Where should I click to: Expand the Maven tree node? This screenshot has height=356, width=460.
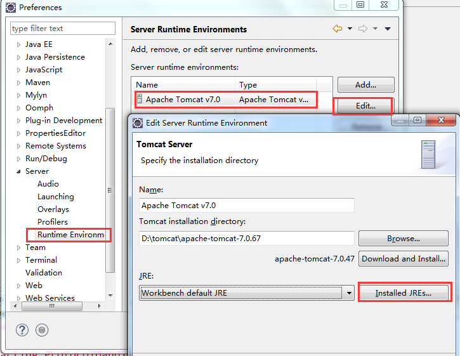pos(18,82)
